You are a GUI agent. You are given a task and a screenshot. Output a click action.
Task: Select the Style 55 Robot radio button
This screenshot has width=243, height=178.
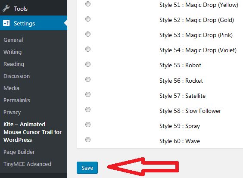(x=88, y=64)
